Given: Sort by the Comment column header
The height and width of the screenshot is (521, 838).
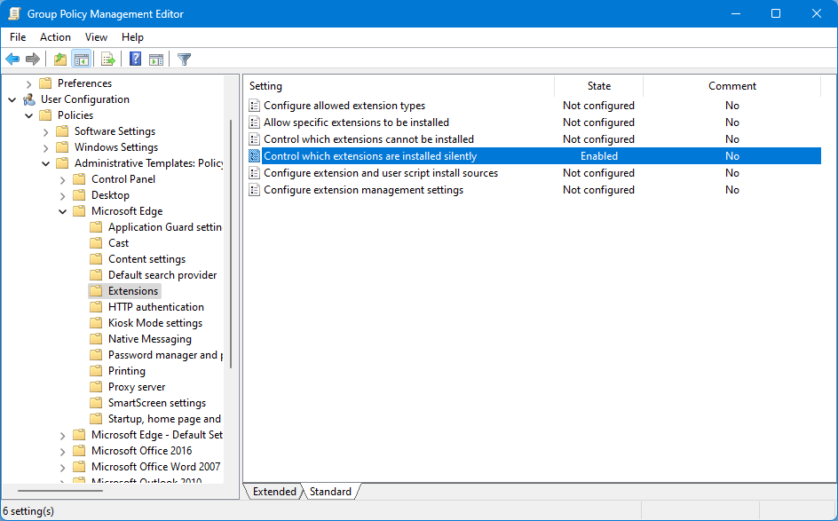Looking at the screenshot, I should 732,86.
